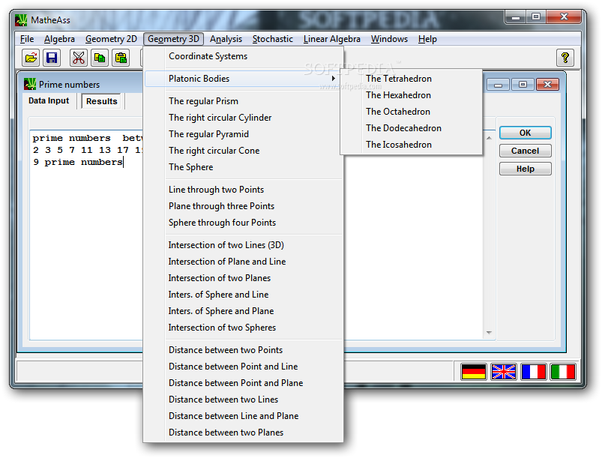Select Coordinate Systems menu entry
This screenshot has height=458, width=602.
[244, 56]
